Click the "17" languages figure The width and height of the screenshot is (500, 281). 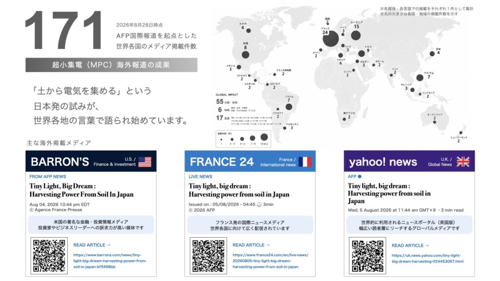point(219,118)
